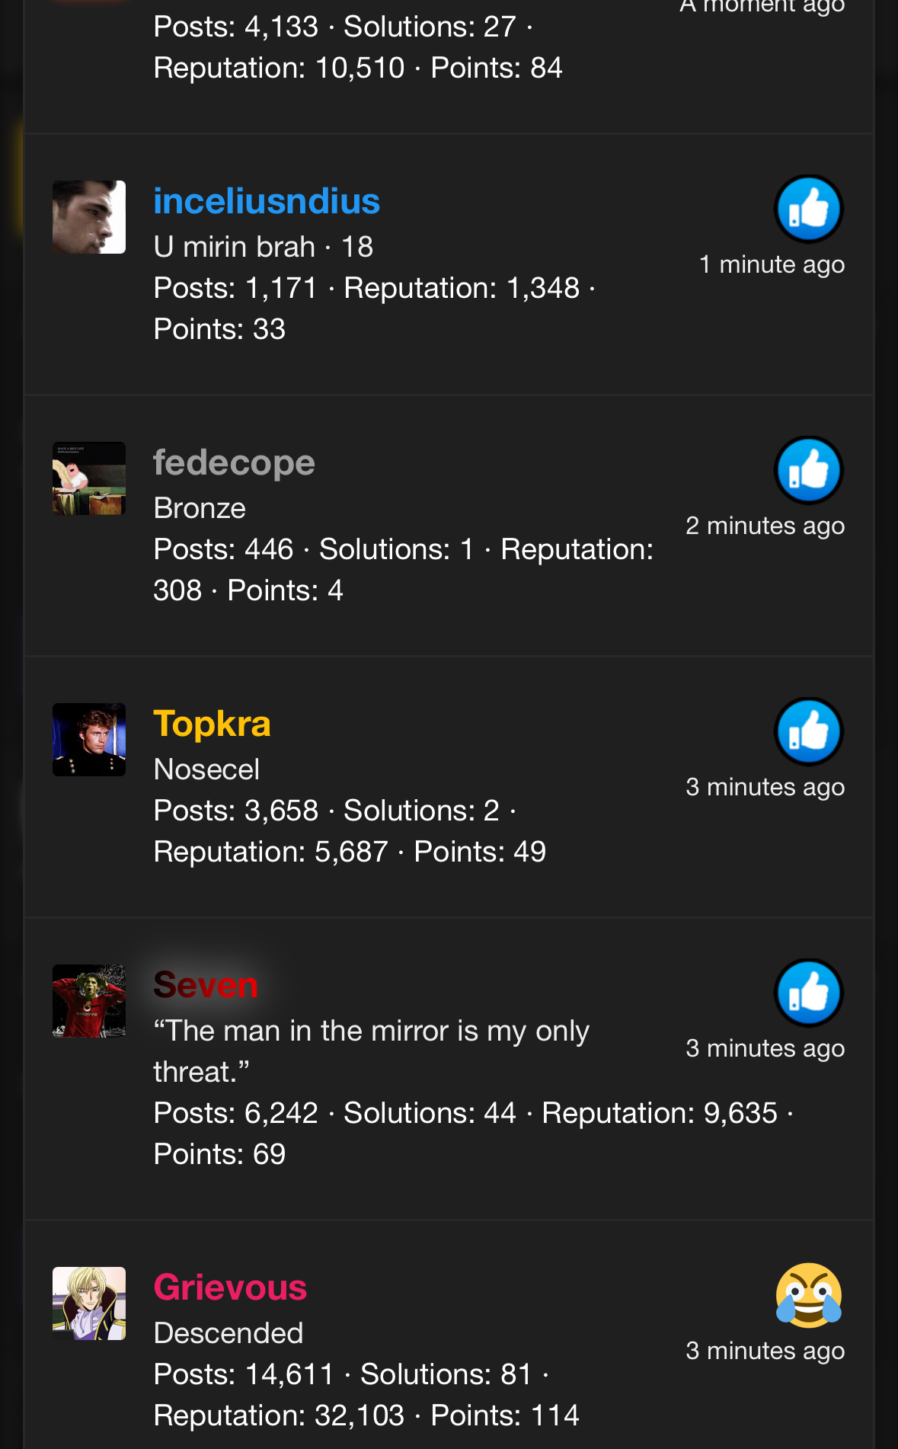
Task: Click the thumbs-up reaction beside inceliusndius
Action: (x=808, y=209)
